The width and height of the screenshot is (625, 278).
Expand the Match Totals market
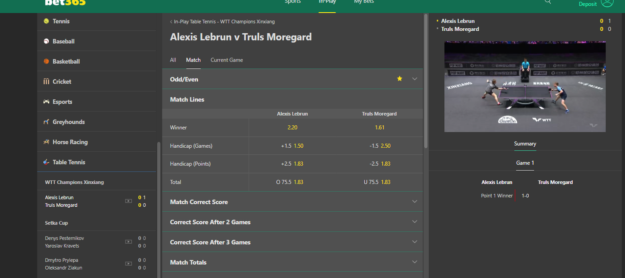[x=292, y=262]
